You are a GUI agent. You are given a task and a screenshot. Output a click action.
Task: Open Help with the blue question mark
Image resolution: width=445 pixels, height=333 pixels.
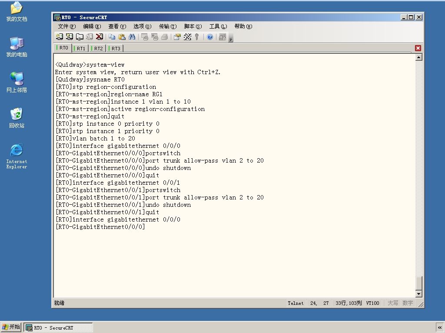(x=210, y=37)
